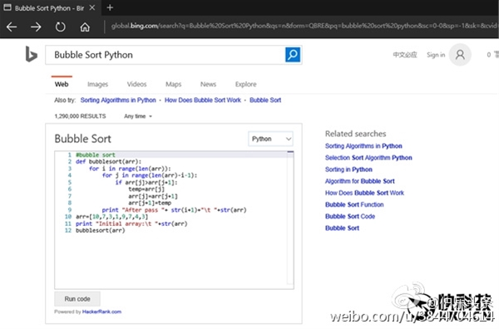Click code line 5 if arr[j]>arr[j+1]:

click(146, 183)
